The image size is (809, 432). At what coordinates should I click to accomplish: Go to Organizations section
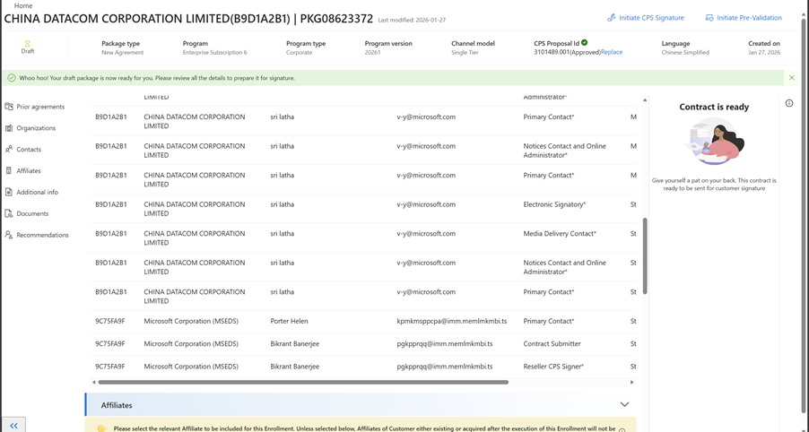click(x=36, y=128)
